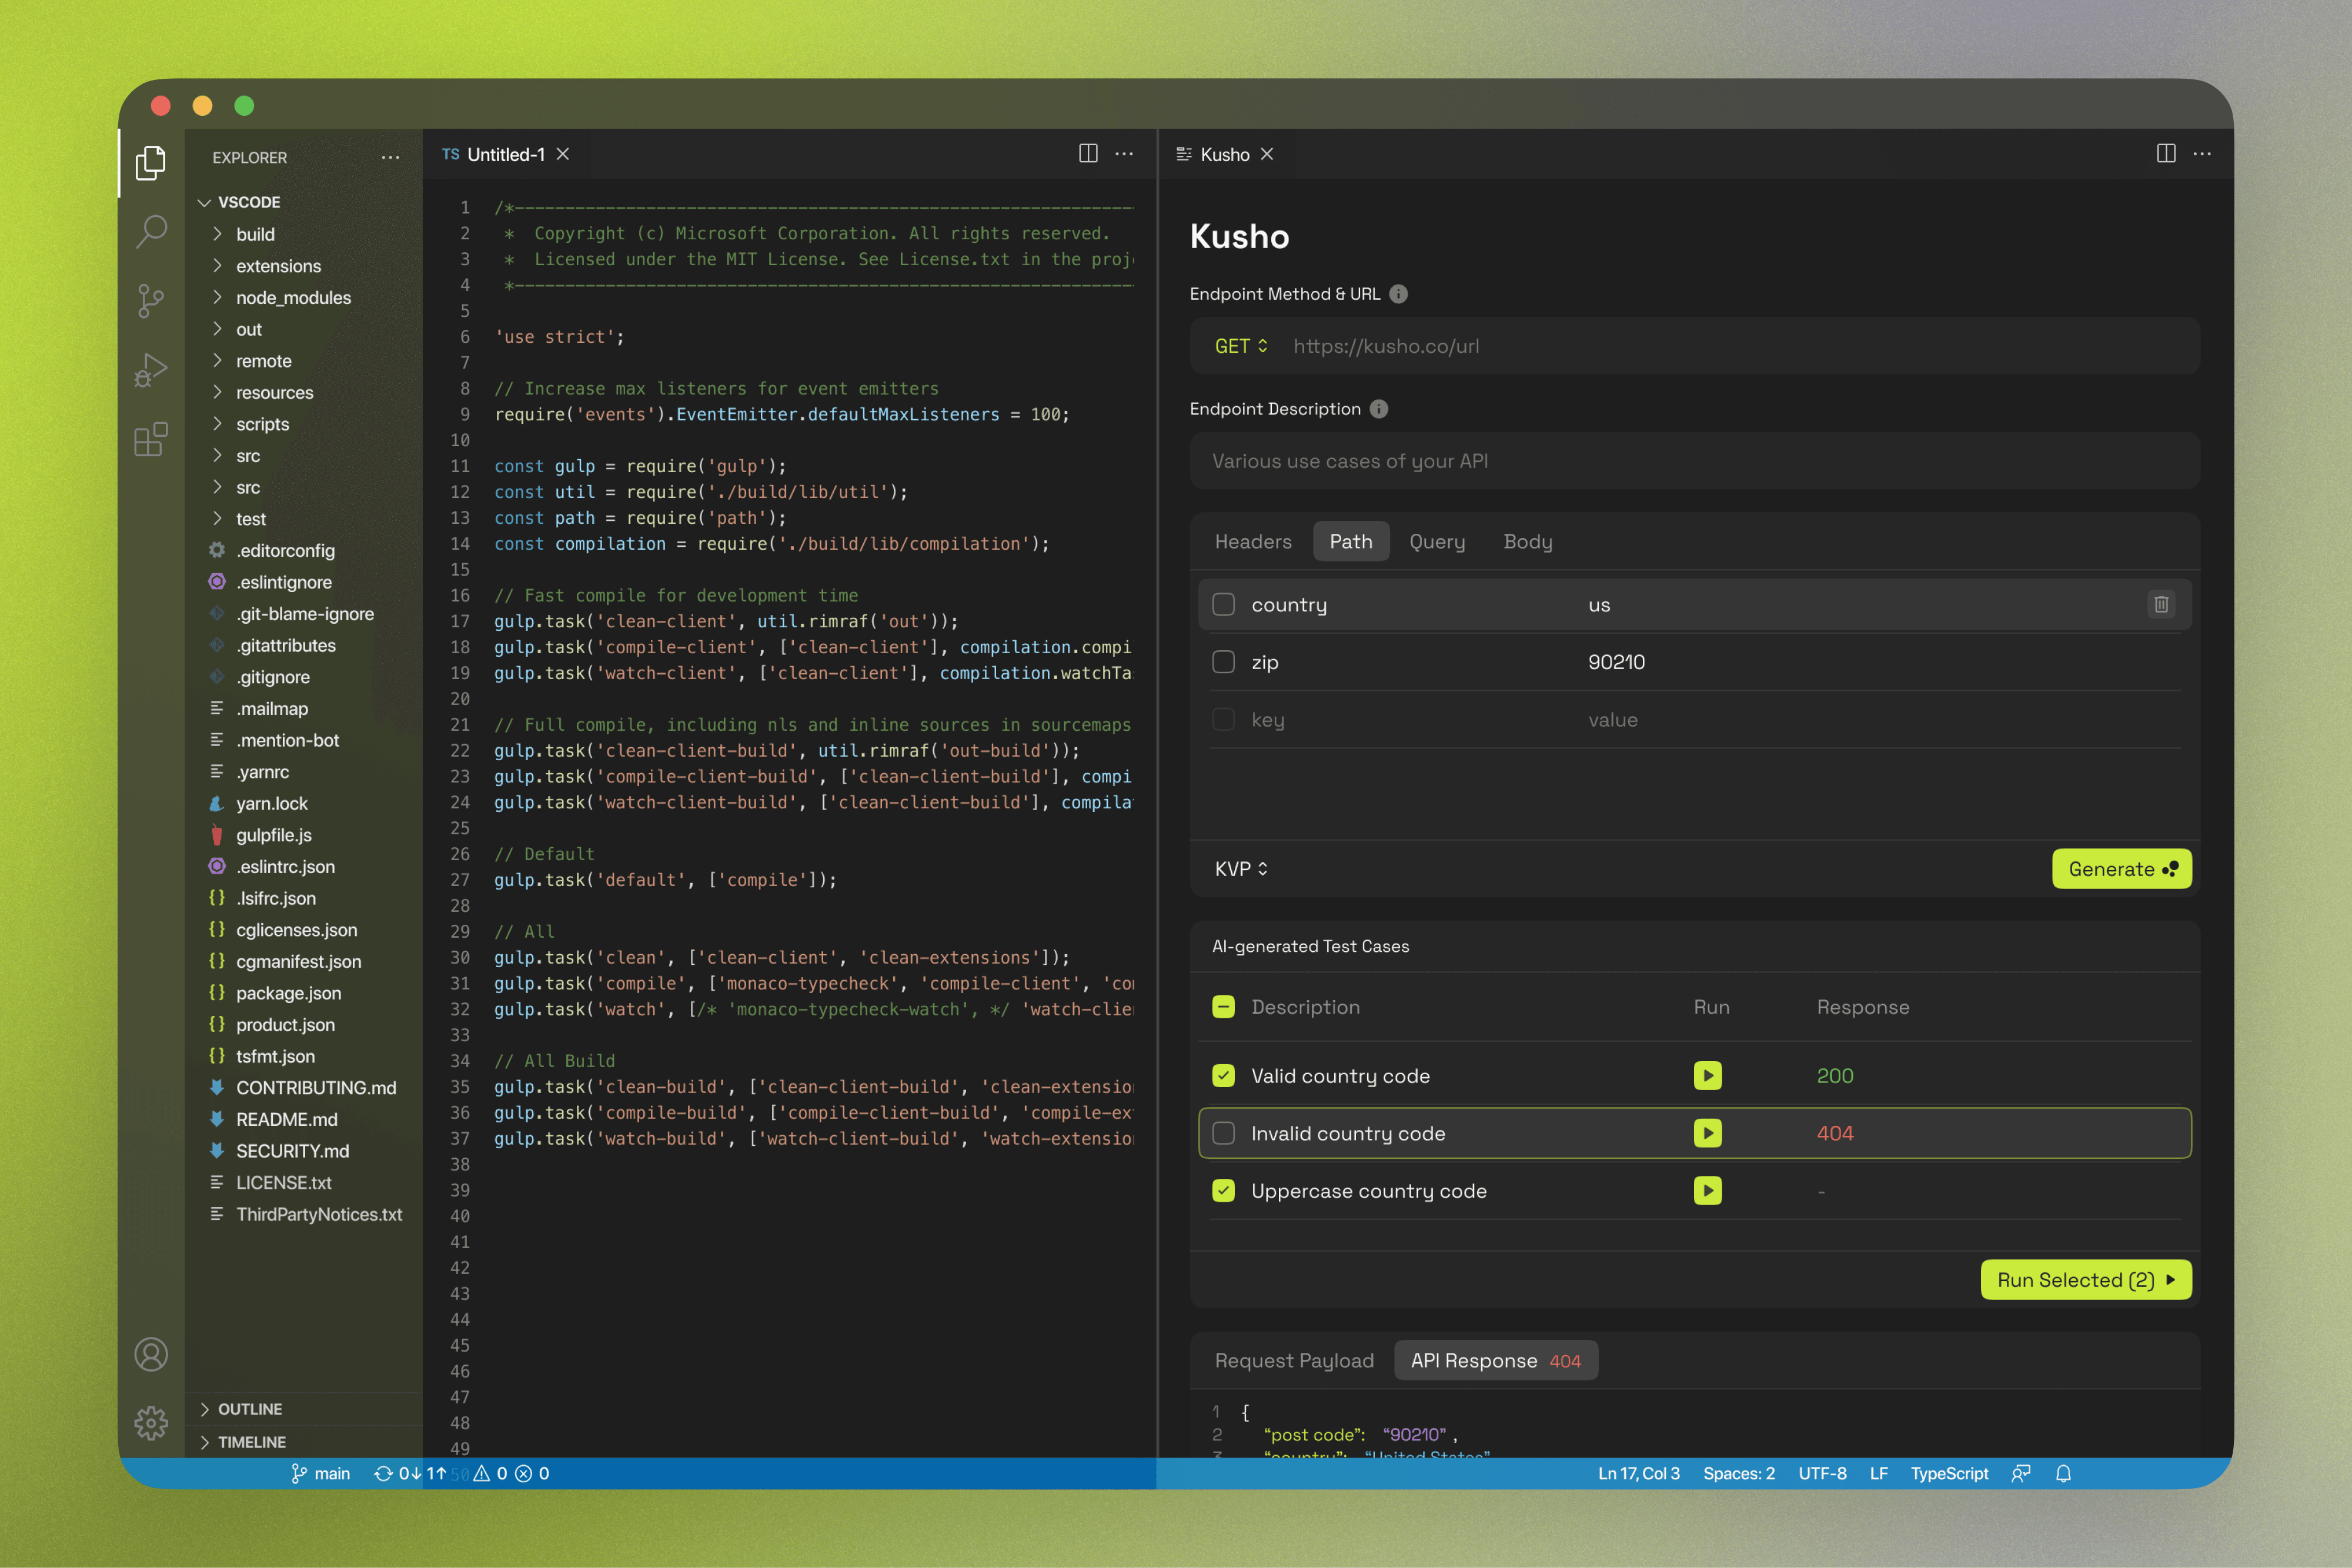Switch to Request Payload tab
This screenshot has height=1568, width=2352.
click(x=1294, y=1360)
